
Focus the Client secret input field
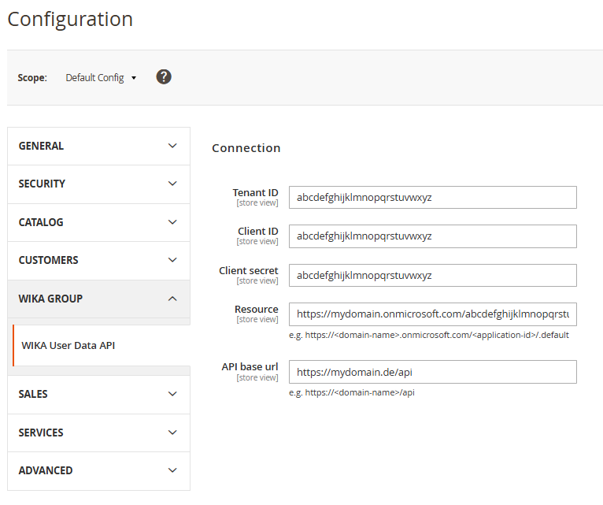[x=432, y=275]
